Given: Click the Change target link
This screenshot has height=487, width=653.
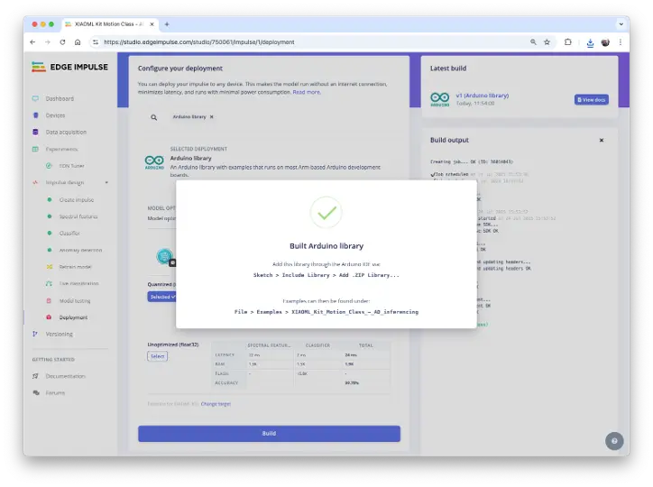Looking at the screenshot, I should pyautogui.click(x=216, y=404).
